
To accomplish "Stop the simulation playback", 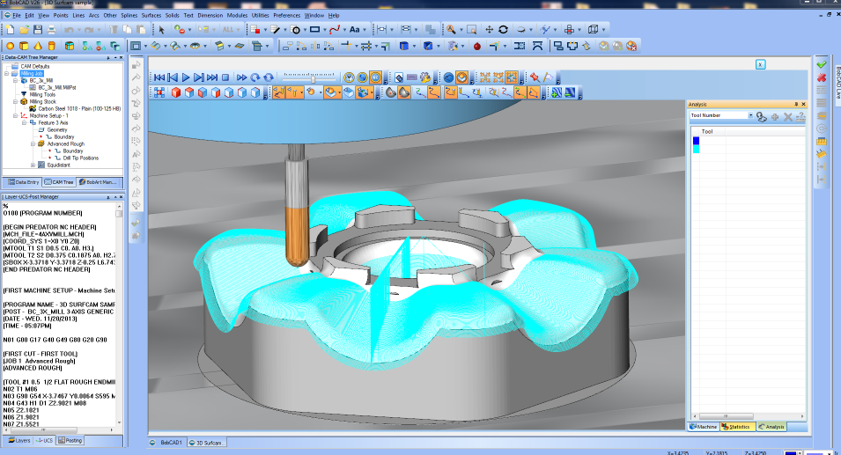I will pos(225,77).
